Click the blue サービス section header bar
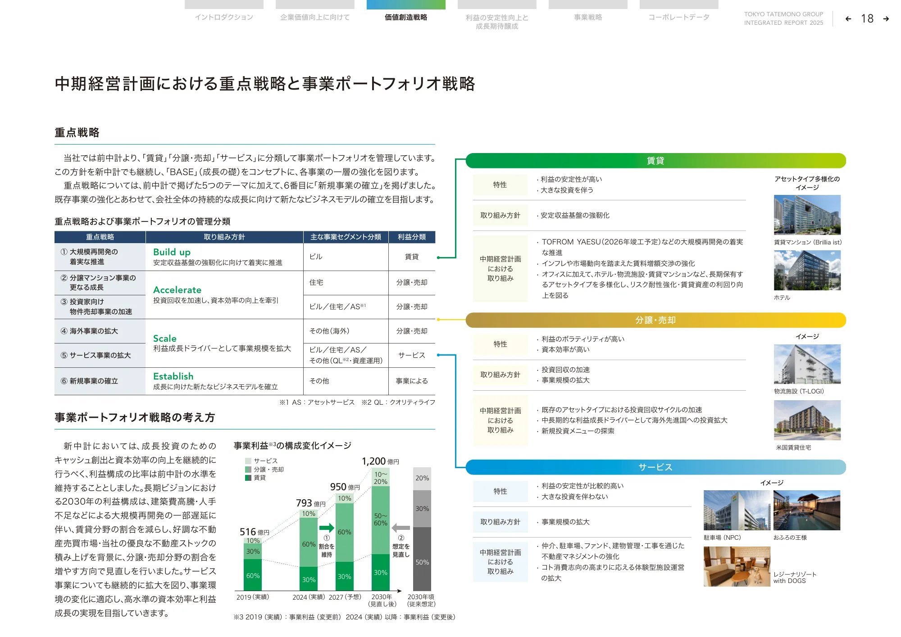 point(655,467)
